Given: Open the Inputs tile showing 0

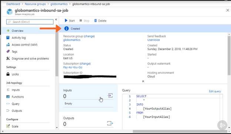Looking at the screenshot, I should click(x=88, y=98).
